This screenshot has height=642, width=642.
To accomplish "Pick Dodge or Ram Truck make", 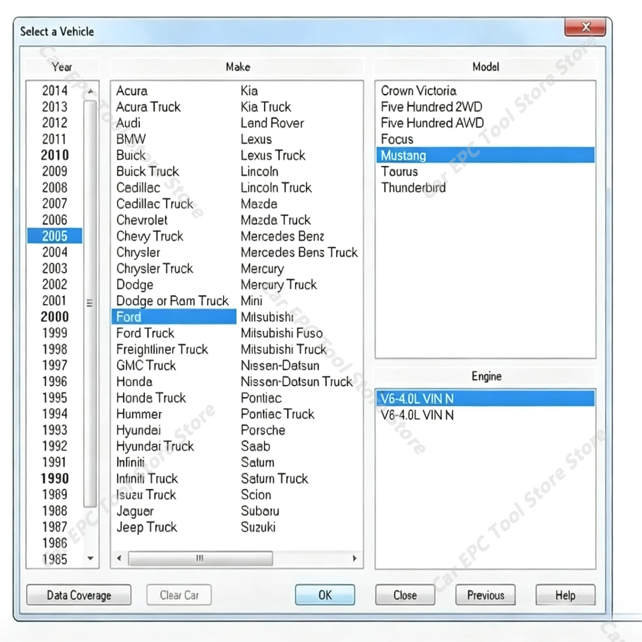I will pos(172,301).
